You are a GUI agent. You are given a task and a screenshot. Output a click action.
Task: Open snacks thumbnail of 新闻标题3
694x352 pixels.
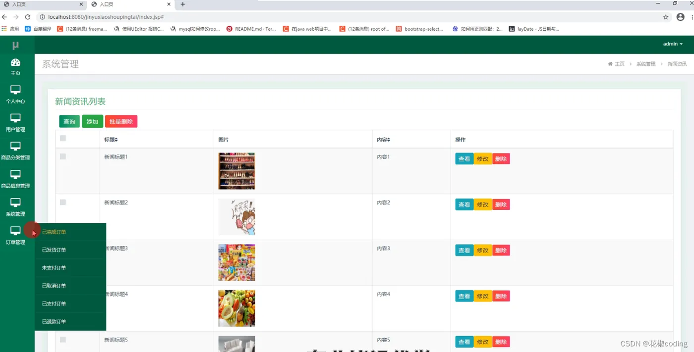236,262
